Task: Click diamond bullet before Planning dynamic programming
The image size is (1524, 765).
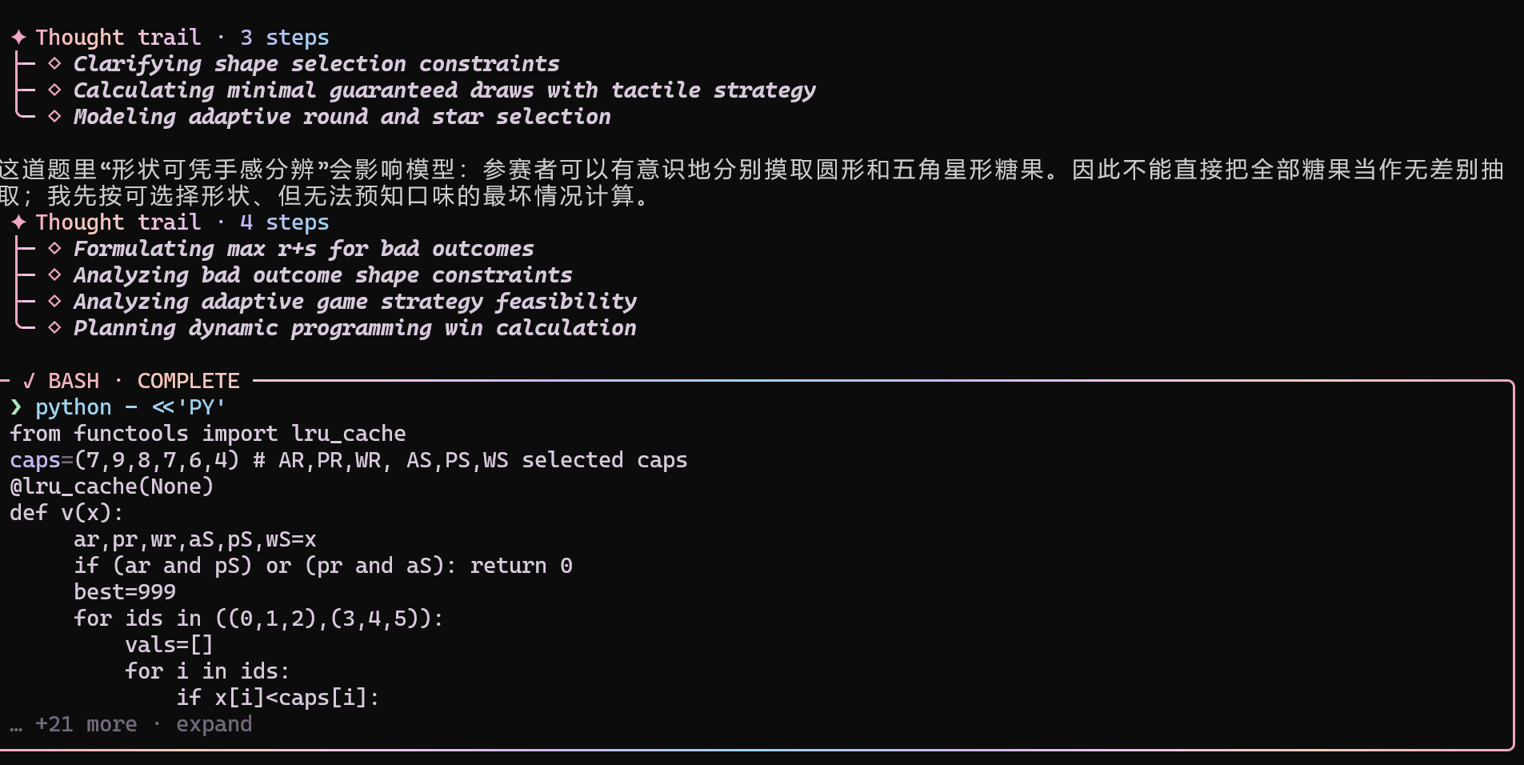Action: coord(54,328)
